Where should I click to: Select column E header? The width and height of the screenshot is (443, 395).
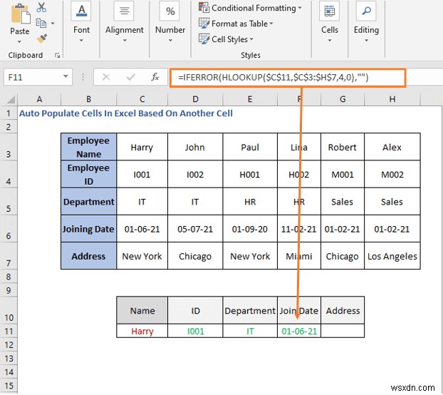pyautogui.click(x=250, y=99)
